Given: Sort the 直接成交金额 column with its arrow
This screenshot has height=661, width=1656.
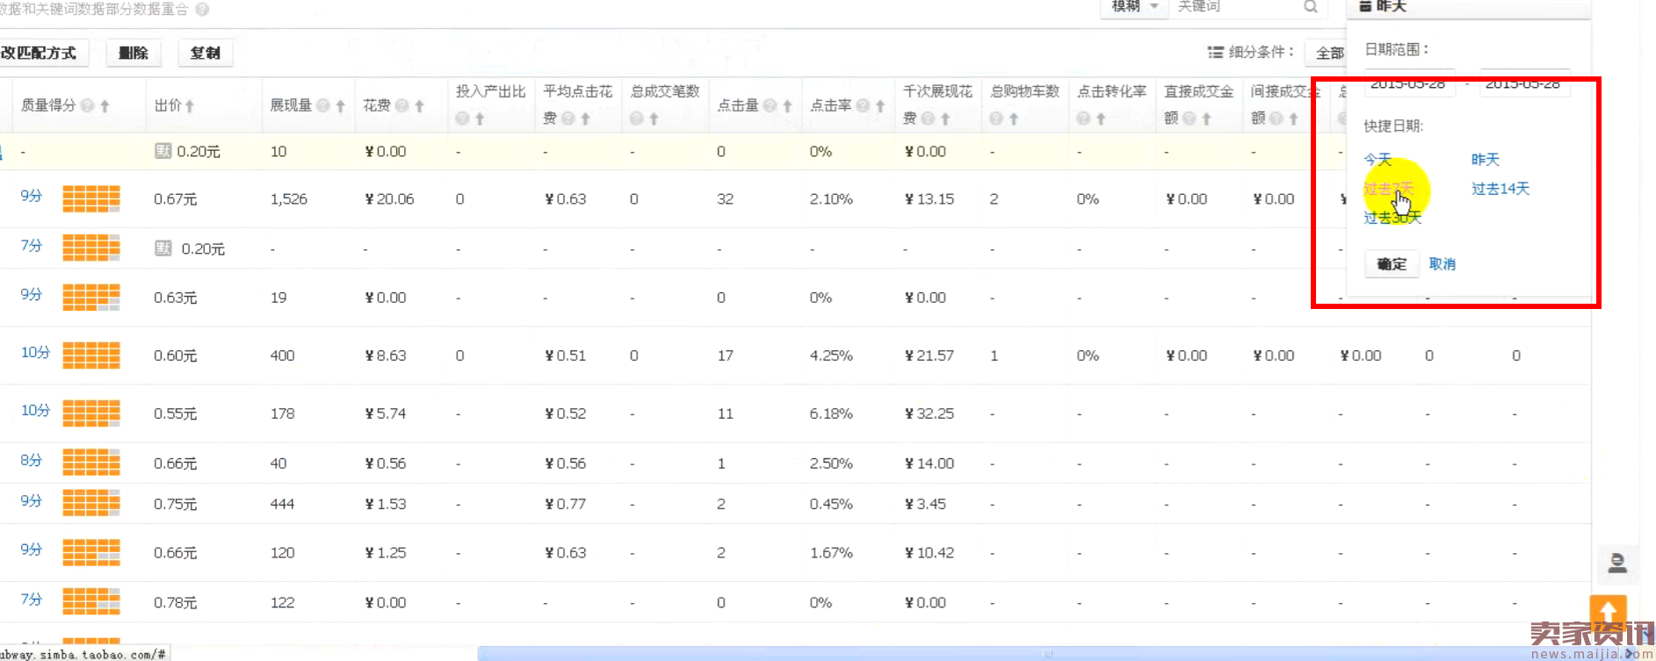Looking at the screenshot, I should [x=1206, y=119].
